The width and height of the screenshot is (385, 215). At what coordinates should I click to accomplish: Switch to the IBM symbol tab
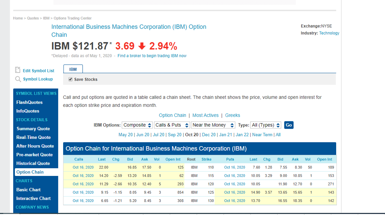[x=73, y=69]
